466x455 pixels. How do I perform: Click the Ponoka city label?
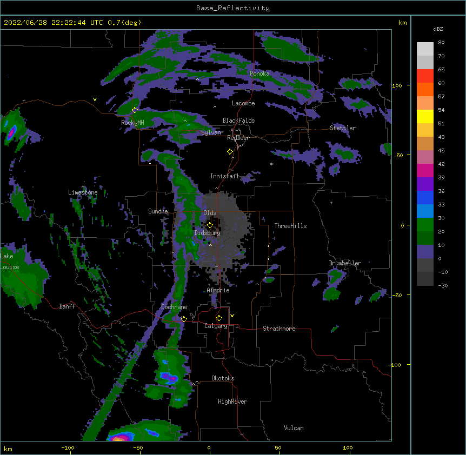(259, 73)
